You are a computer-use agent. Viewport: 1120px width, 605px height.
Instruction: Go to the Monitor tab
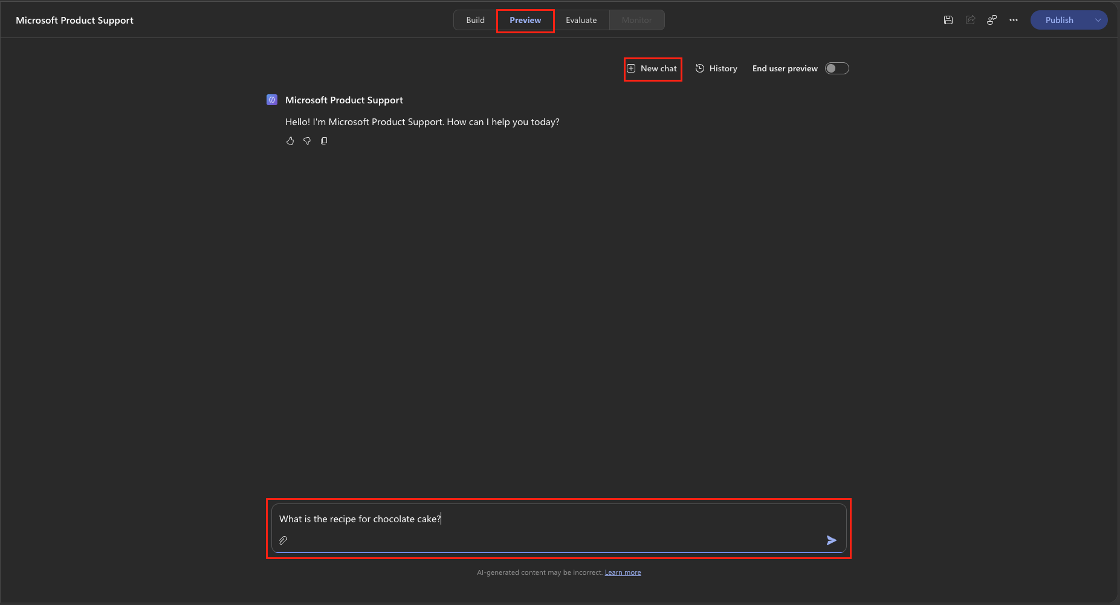[x=637, y=20]
